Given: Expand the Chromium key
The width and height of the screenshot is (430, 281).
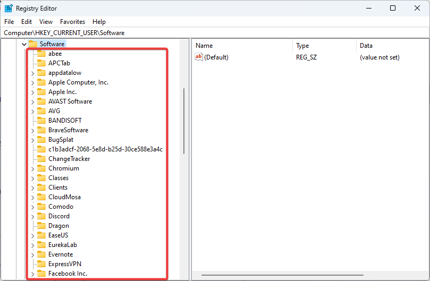Looking at the screenshot, I should pyautogui.click(x=32, y=168).
